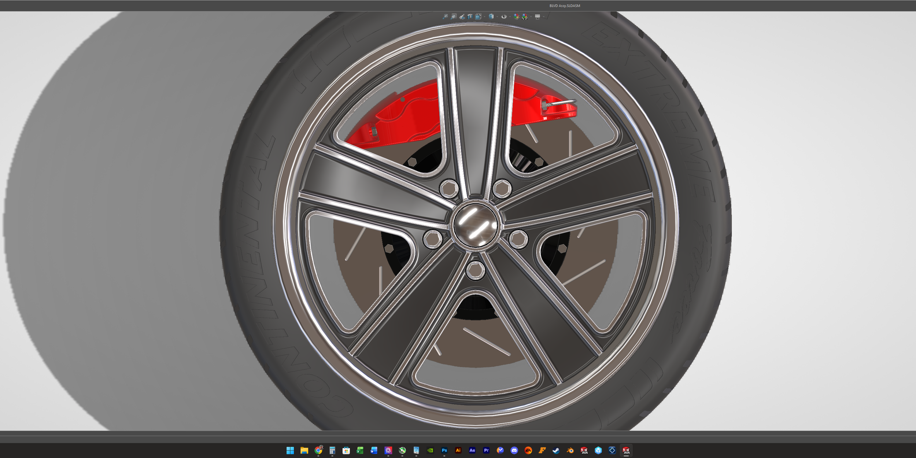
Task: Open the View Settings monitor icon
Action: point(538,16)
